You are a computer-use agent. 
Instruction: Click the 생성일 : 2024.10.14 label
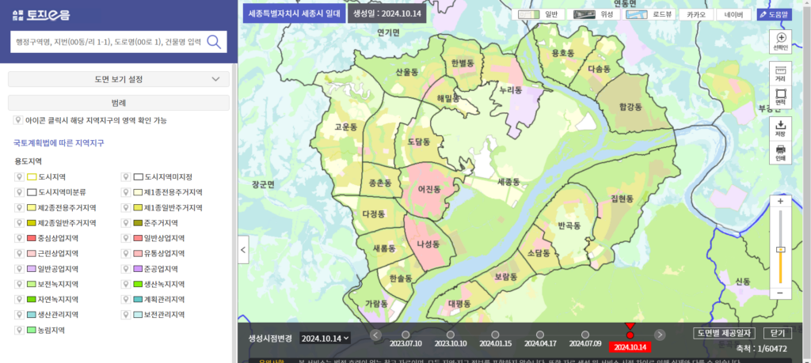pyautogui.click(x=386, y=14)
